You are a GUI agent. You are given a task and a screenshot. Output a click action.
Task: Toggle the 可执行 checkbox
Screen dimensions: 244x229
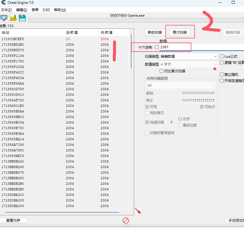coord(202,107)
